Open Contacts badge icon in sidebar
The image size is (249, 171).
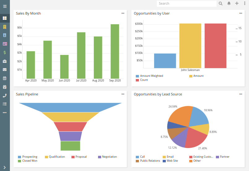pyautogui.click(x=5, y=35)
